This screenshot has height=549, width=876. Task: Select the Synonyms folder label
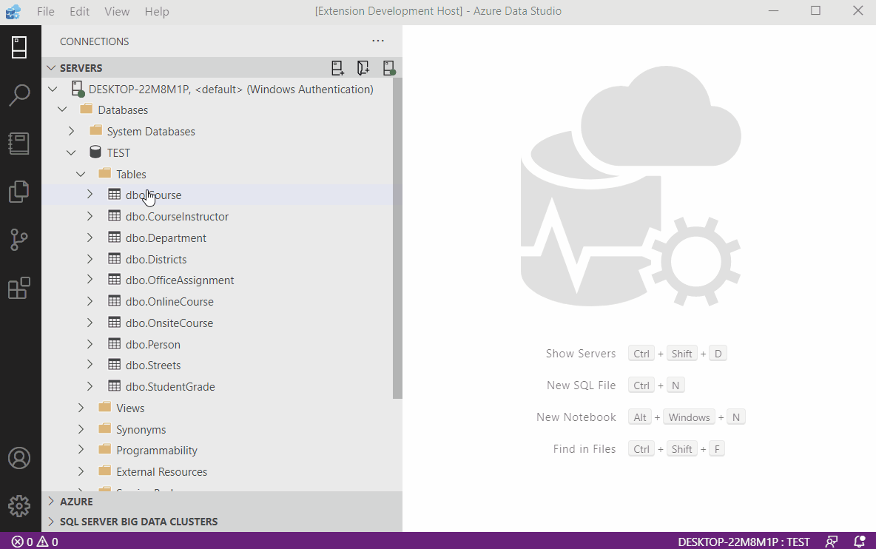(x=141, y=429)
